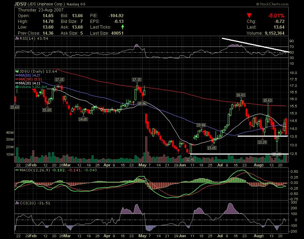Click the JDSU ticker symbol in title
The image size is (304, 239).
(20, 4)
